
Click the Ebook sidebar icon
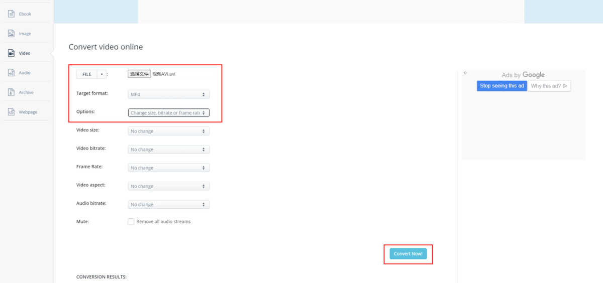pyautogui.click(x=11, y=14)
